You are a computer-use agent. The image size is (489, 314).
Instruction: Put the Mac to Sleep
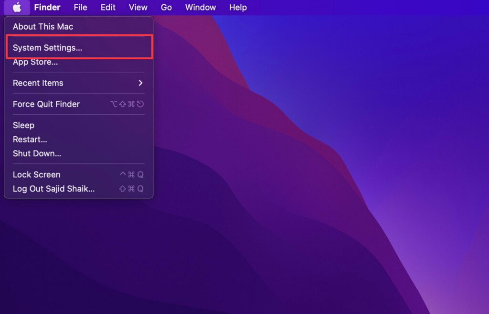click(x=79, y=125)
